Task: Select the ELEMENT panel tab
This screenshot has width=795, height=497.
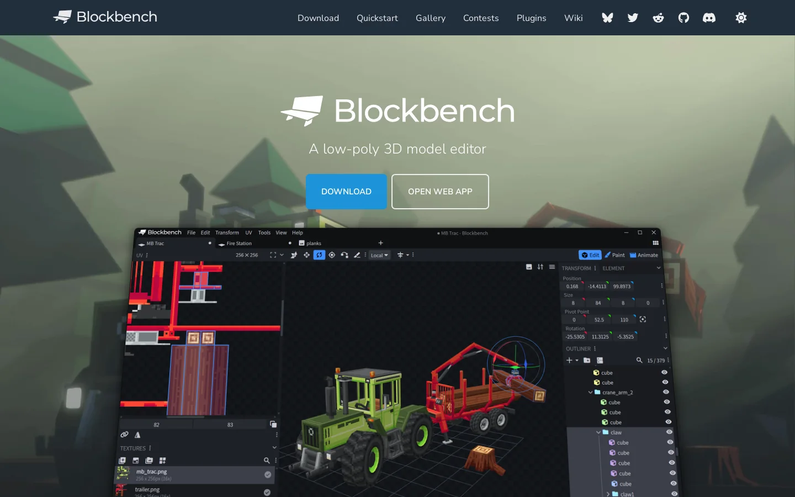Action: pos(613,268)
